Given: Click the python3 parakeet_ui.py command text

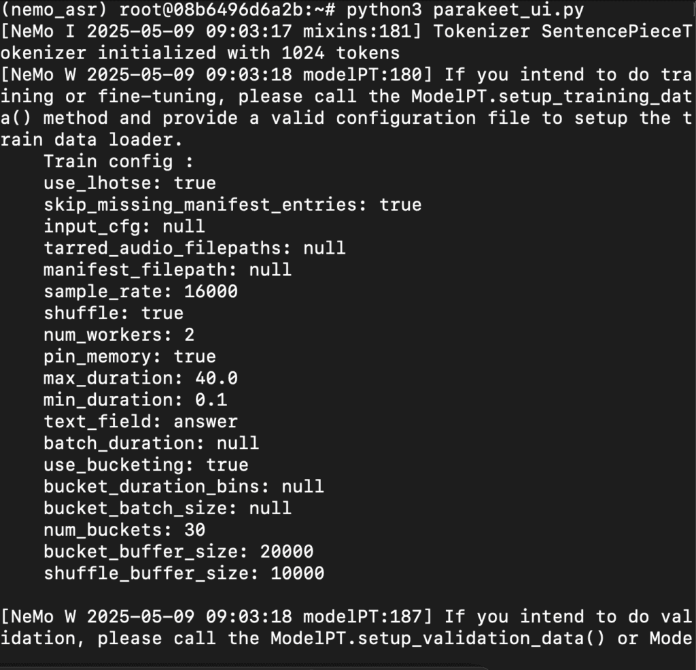Looking at the screenshot, I should pos(465,10).
